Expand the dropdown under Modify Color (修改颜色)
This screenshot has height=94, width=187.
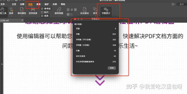tap(22, 16)
